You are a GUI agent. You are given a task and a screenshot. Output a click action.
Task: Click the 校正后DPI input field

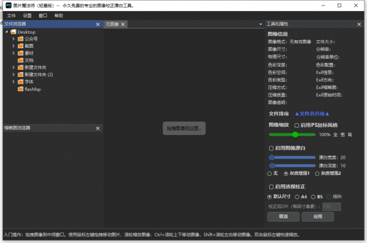332,206
